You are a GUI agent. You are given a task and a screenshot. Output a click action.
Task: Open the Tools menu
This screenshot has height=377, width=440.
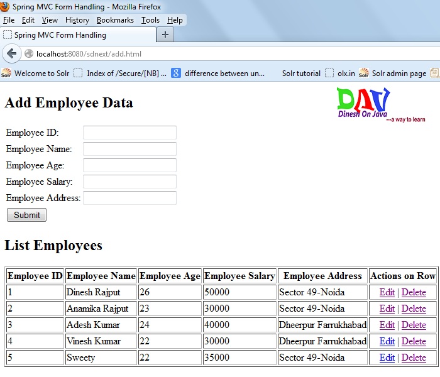(x=150, y=20)
